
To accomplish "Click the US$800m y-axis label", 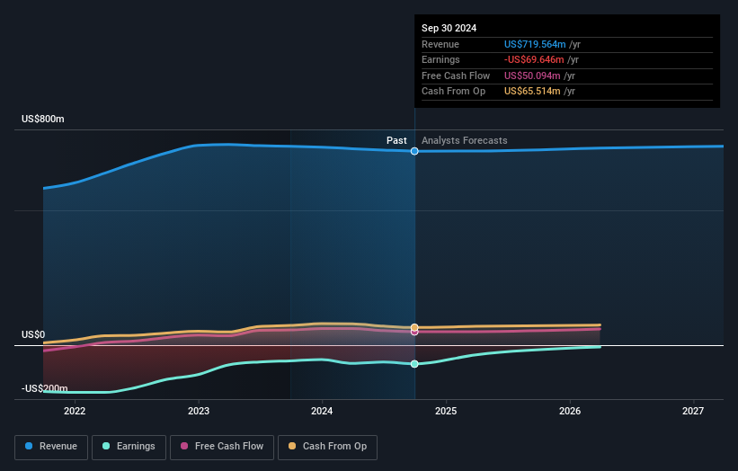I will point(43,119).
